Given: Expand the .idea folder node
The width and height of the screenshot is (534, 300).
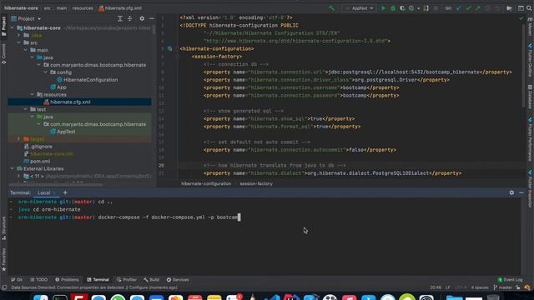Looking at the screenshot, I should (19, 35).
